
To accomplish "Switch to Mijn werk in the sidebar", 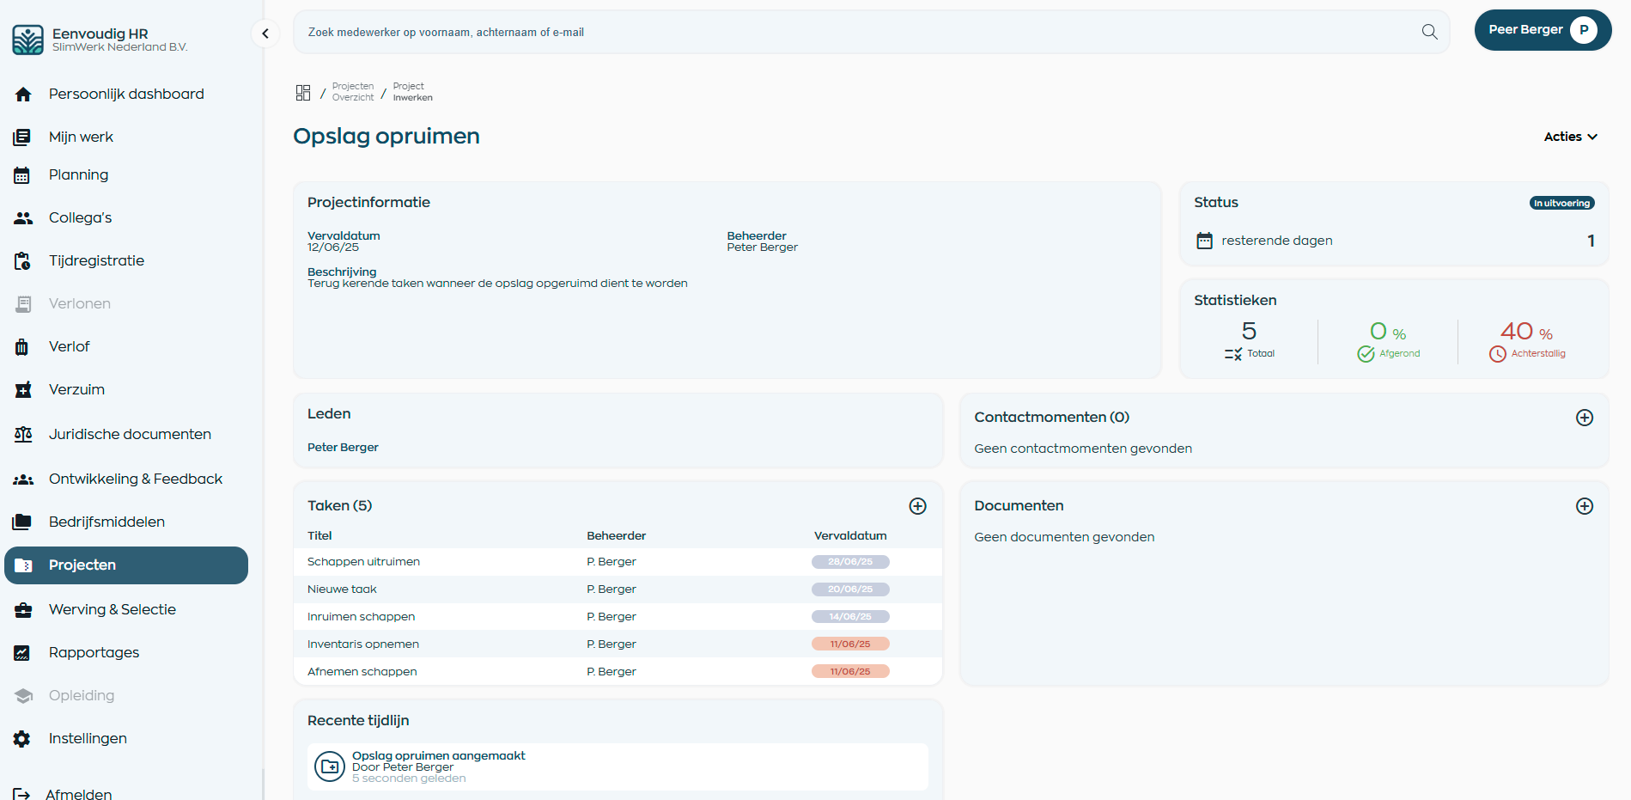I will (82, 136).
